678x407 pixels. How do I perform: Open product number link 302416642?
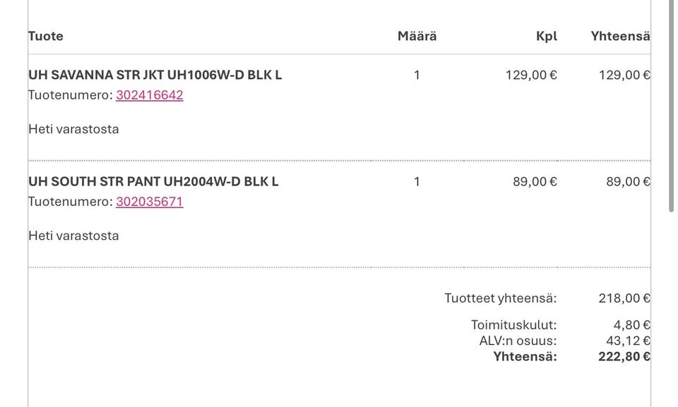(149, 95)
